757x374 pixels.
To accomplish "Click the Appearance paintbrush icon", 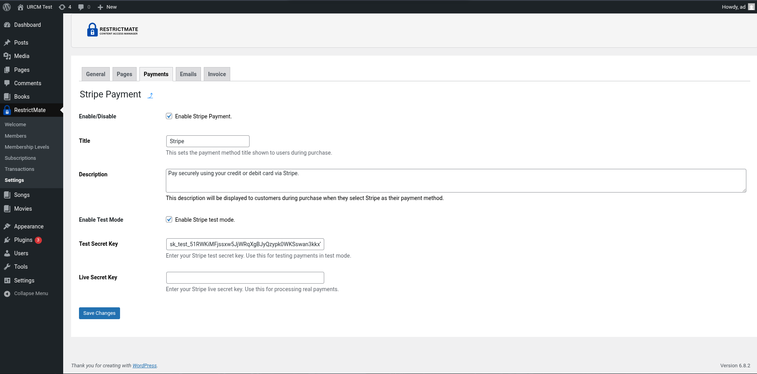I will click(7, 226).
